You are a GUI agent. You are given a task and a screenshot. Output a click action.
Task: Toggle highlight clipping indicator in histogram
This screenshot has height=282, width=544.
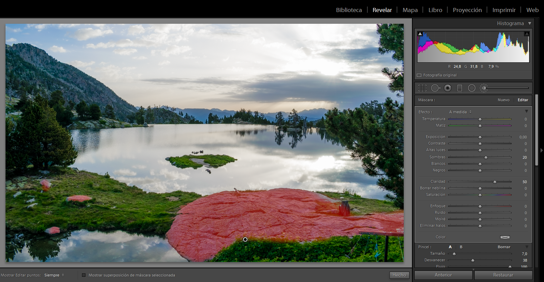[x=527, y=34]
